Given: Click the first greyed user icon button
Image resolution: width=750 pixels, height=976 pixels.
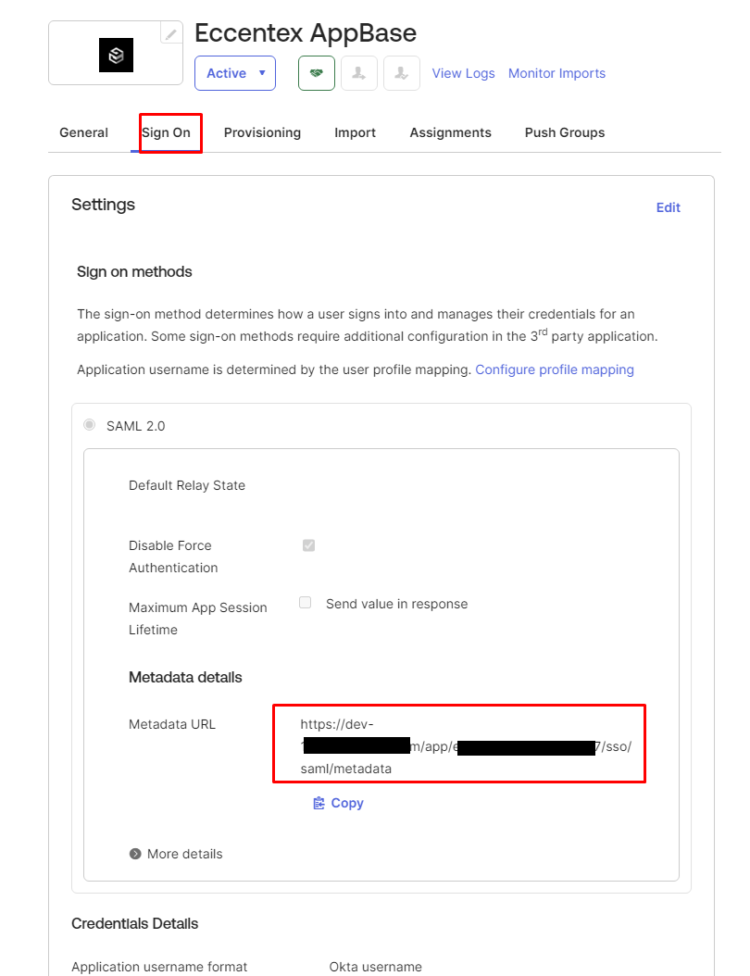Looking at the screenshot, I should [x=358, y=73].
